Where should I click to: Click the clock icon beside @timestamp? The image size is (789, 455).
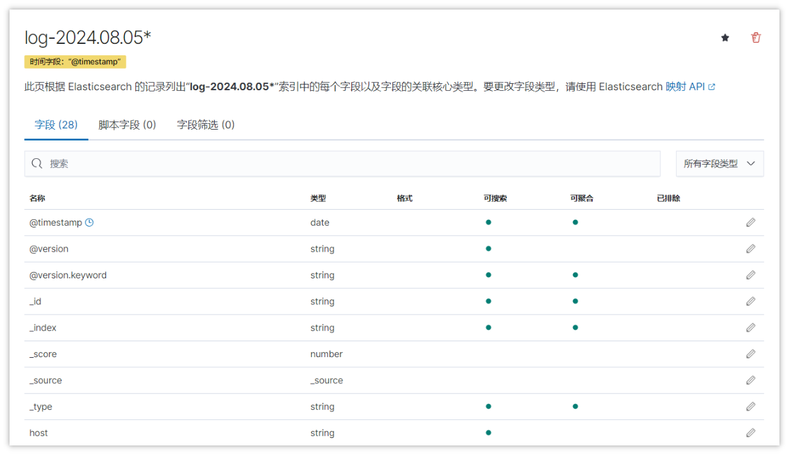90,222
